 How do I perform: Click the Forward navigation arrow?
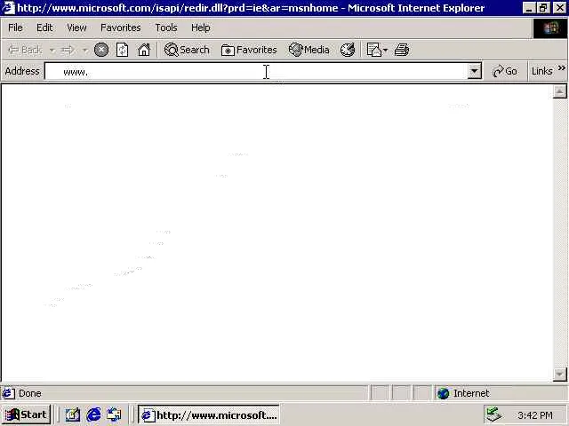click(68, 50)
